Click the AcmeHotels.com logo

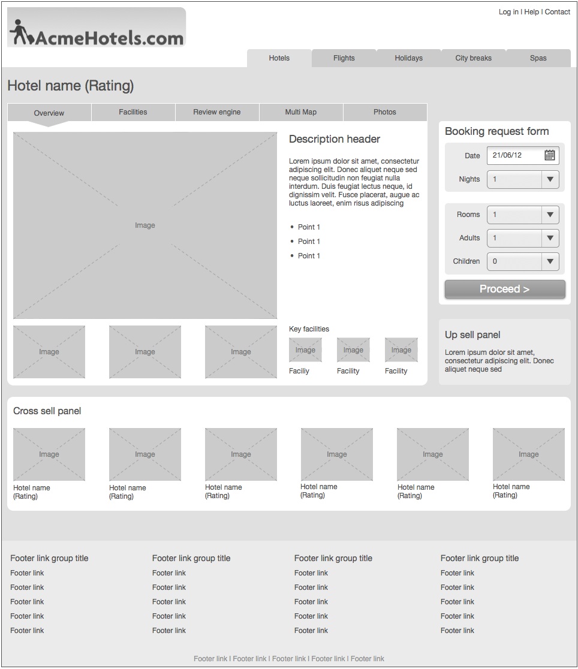tap(96, 27)
